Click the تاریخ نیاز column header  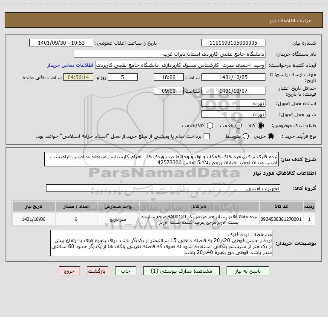(34, 206)
